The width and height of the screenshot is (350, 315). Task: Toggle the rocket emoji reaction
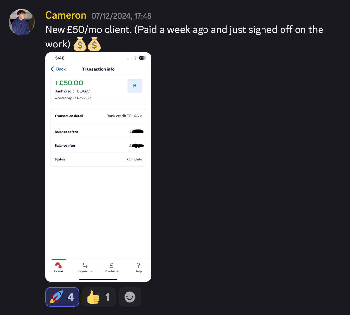pyautogui.click(x=62, y=297)
